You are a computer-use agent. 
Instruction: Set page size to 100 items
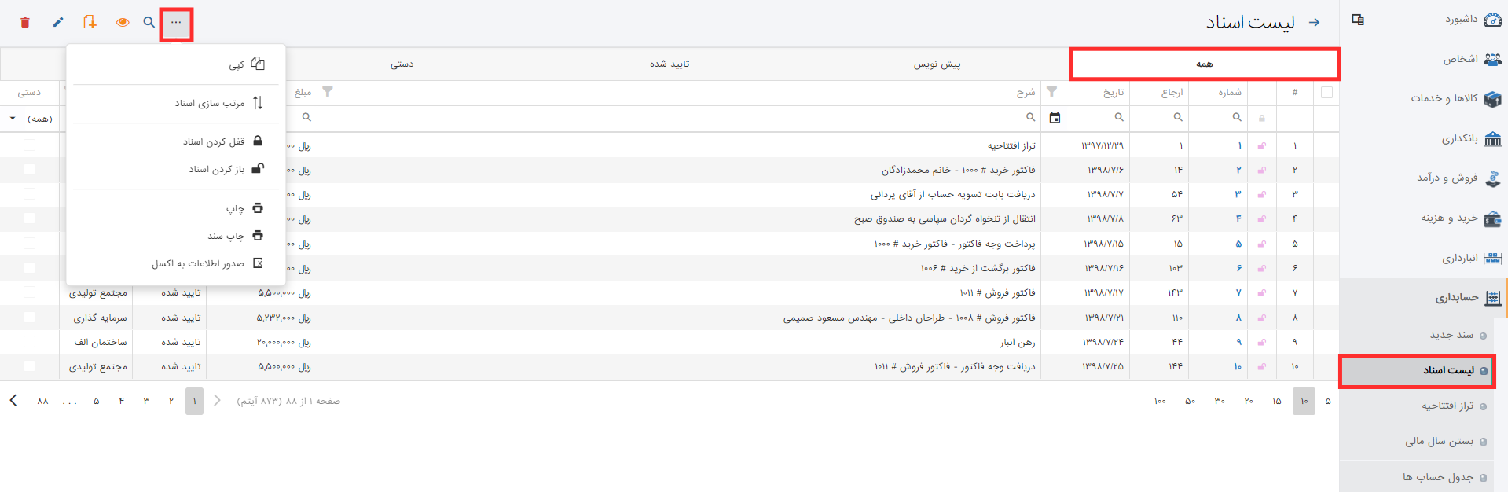coord(1160,401)
